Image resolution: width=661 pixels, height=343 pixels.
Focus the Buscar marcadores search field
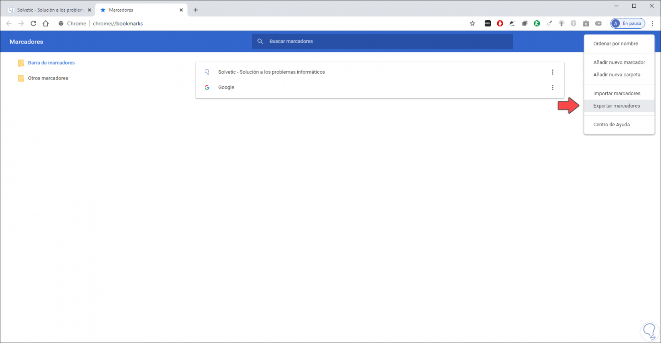(382, 41)
